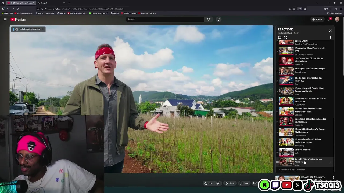
Task: Open options for Secretly Riding Trains row
Action: pos(330,162)
